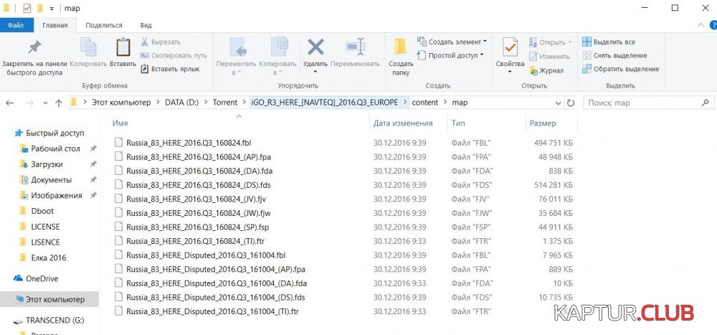
Task: Navigate to Torrent in breadcrumb
Action: pos(225,103)
